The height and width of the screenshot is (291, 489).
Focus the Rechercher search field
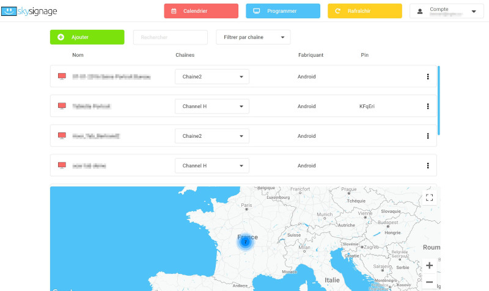(171, 37)
